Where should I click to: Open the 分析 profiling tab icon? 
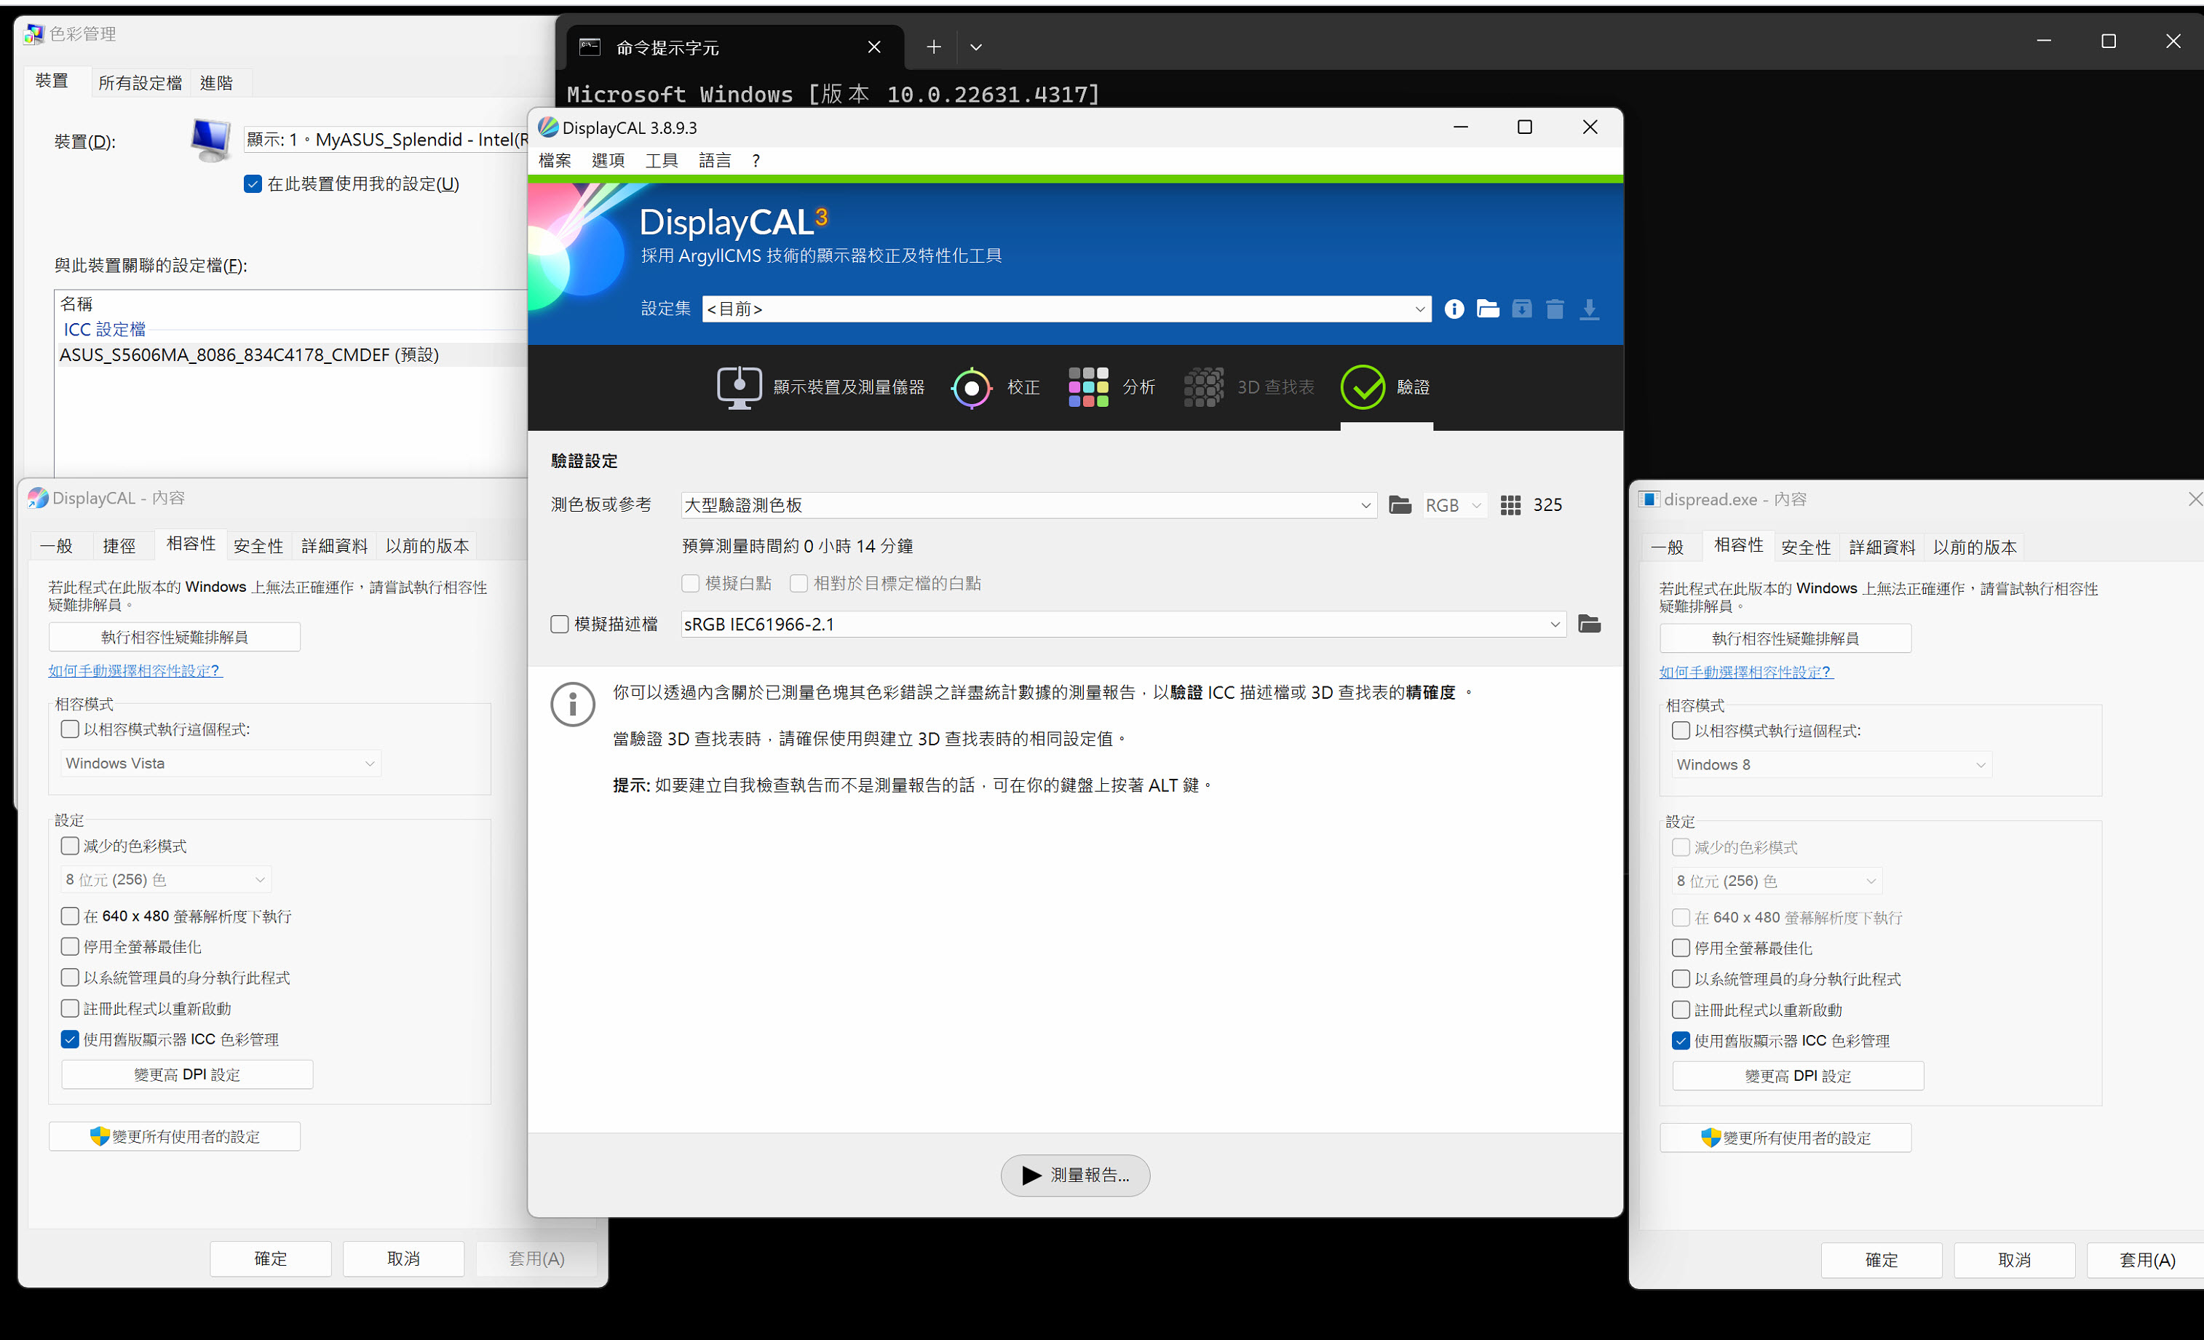(1087, 386)
